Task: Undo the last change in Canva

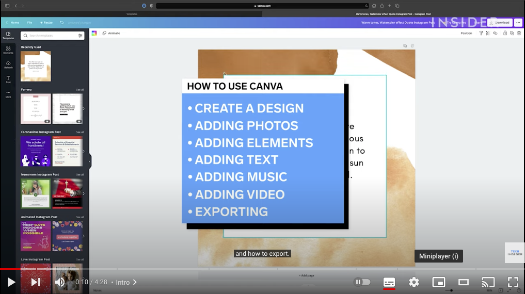Action: coord(61,22)
